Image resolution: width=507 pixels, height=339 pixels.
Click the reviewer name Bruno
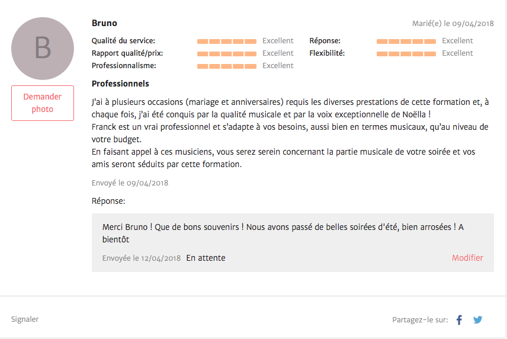coord(104,23)
